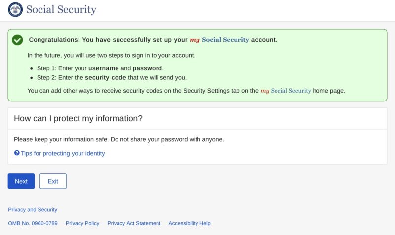Click the Step 1 username and password bullet
395x235 pixels.
(100, 68)
